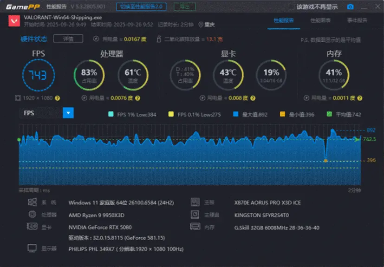Close the GamePP report window
Image resolution: width=384 pixels, height=267 pixels.
378,7
